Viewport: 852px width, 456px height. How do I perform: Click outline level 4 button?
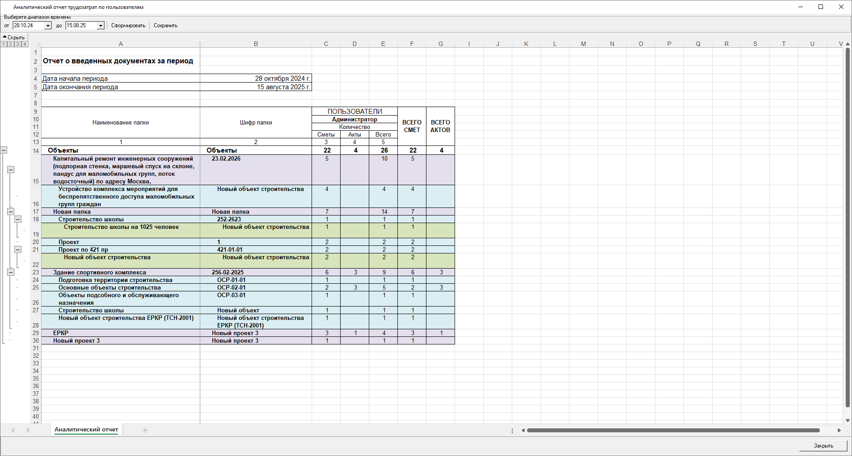point(25,44)
